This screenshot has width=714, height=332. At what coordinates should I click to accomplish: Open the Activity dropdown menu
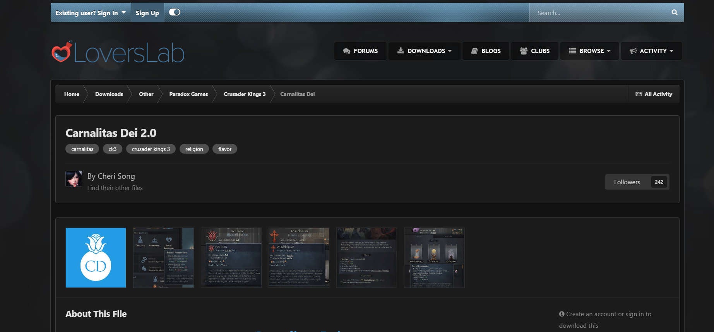(x=651, y=51)
